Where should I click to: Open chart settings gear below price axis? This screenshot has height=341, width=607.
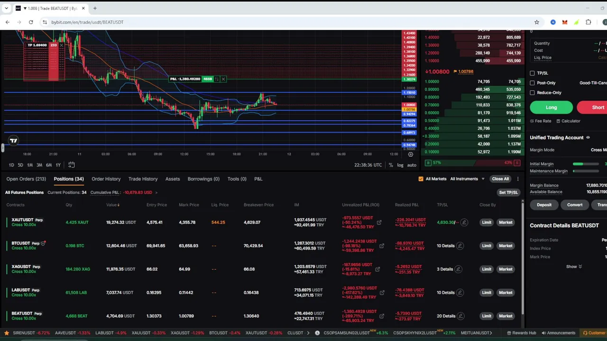(x=411, y=154)
